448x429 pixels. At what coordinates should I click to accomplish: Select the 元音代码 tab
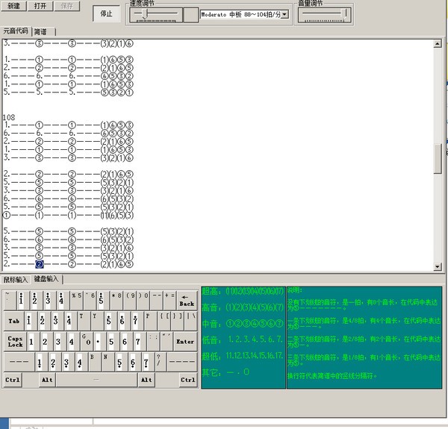[16, 32]
